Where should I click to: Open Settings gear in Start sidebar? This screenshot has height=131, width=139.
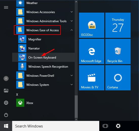point(6,103)
